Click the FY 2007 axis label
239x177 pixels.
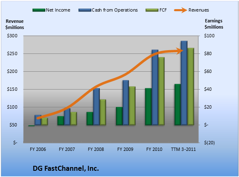tap(67, 149)
